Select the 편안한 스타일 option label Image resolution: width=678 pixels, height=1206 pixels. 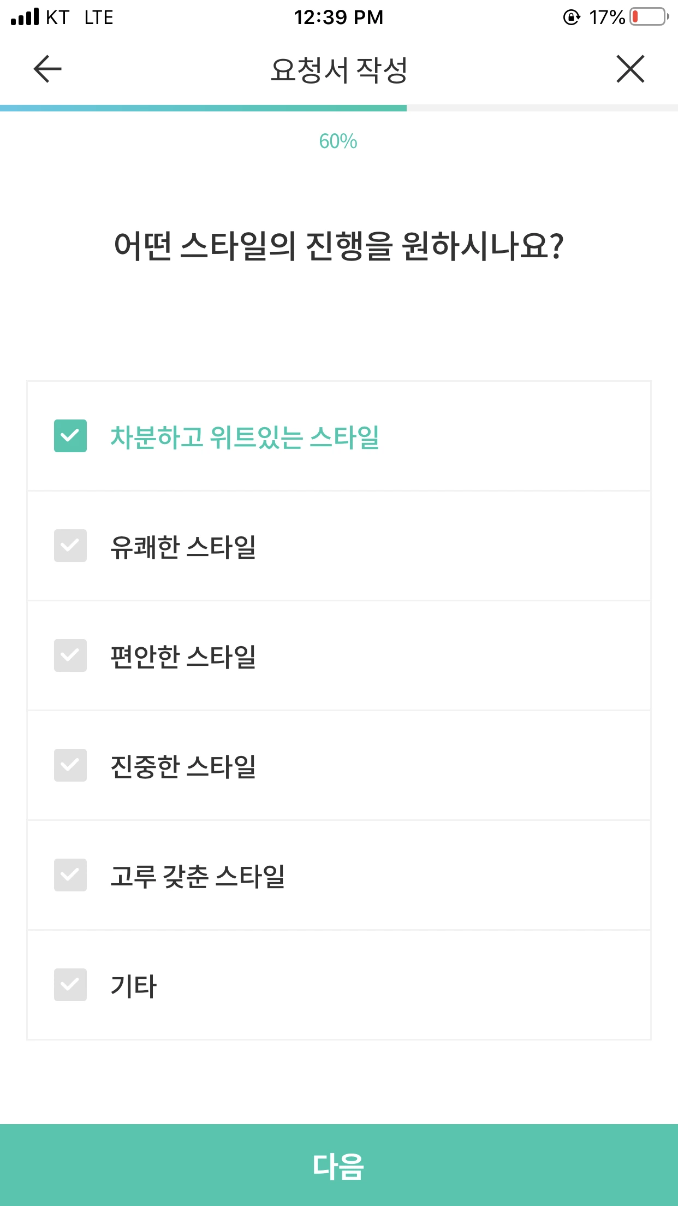point(183,657)
